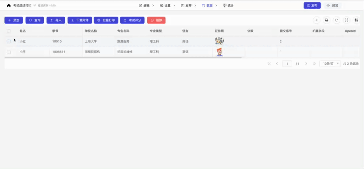Click the red 删除 delete button
This screenshot has height=169, width=364.
click(x=156, y=20)
